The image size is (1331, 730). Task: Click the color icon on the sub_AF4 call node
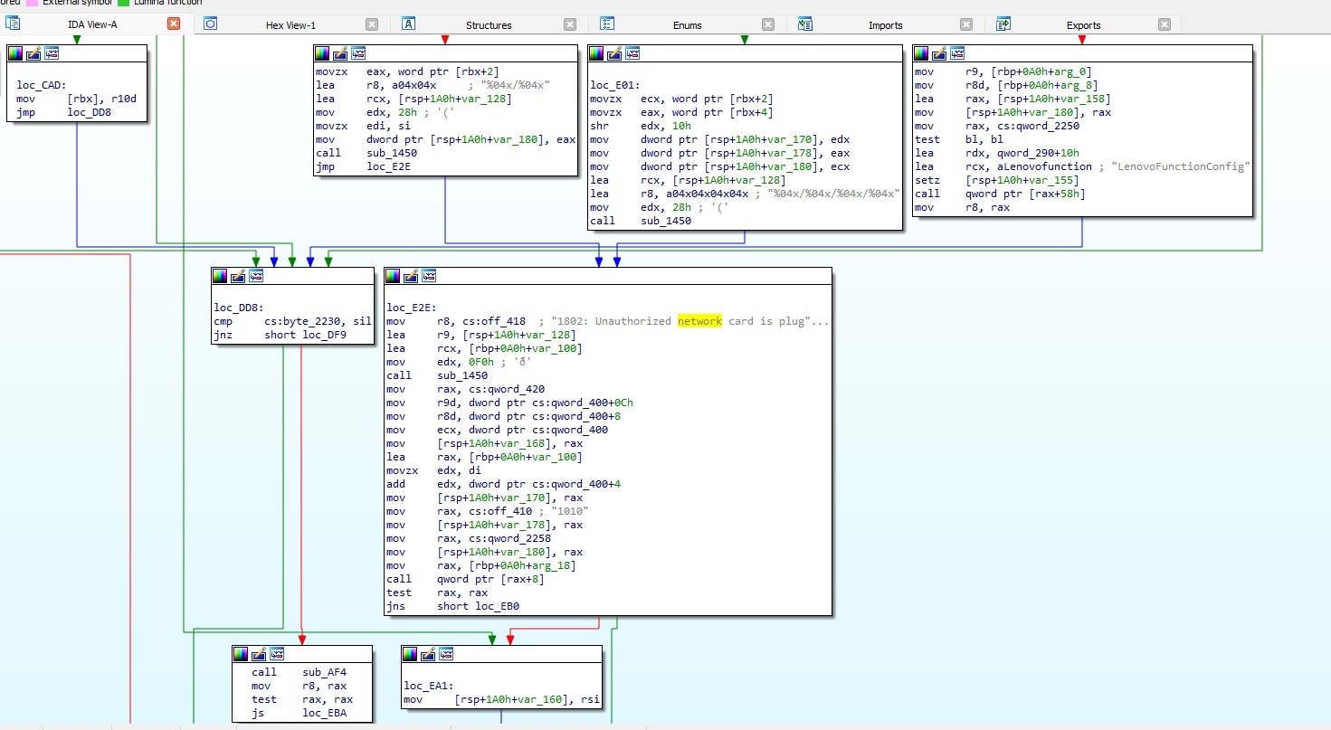240,654
